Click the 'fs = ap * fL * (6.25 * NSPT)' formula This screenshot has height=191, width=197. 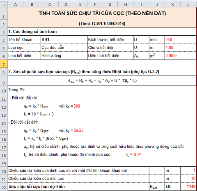tap(46, 138)
